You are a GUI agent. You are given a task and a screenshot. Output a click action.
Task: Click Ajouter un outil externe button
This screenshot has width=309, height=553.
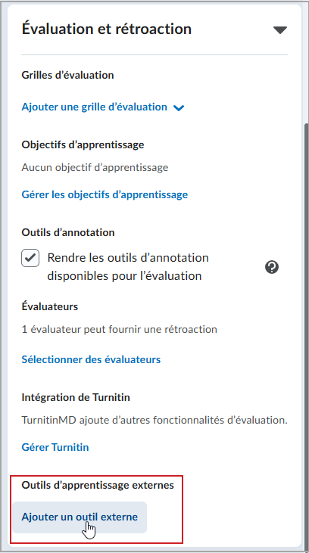[80, 517]
